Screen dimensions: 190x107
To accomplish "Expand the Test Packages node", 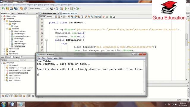I will [x=4, y=49].
